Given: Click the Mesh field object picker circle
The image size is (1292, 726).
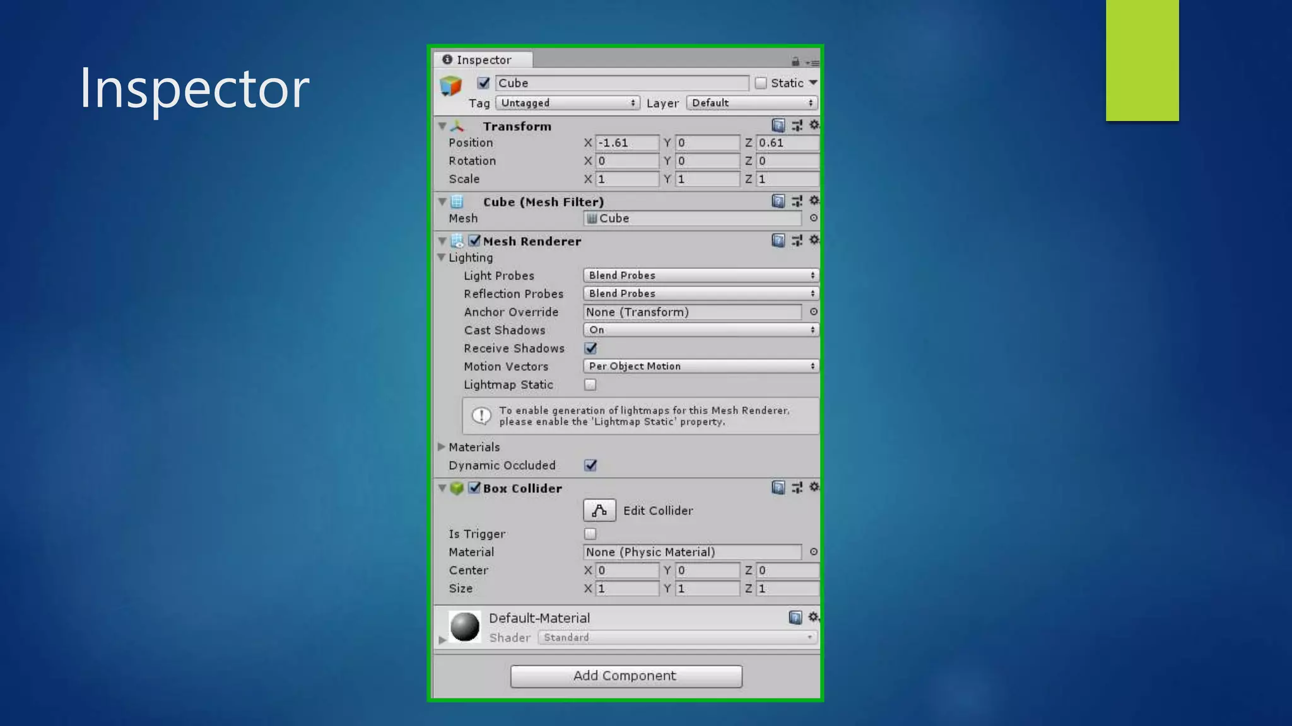Looking at the screenshot, I should click(813, 218).
